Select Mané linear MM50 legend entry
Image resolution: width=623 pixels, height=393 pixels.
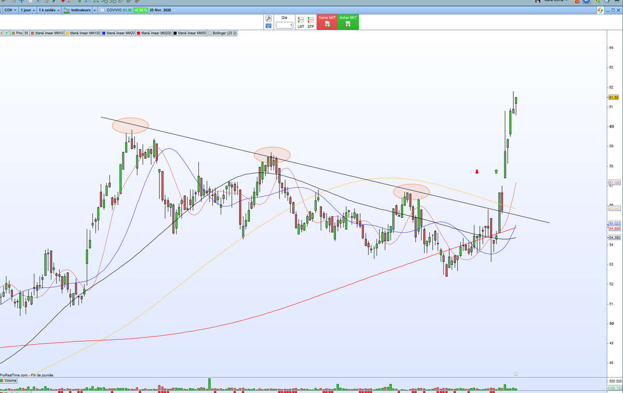tap(190, 33)
